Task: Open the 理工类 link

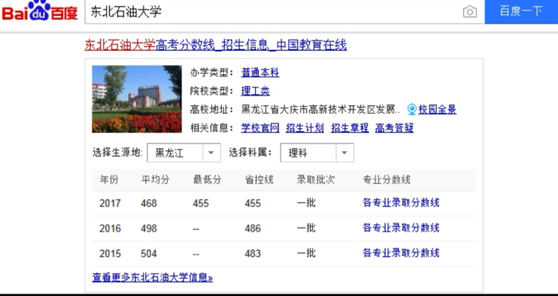Action: [255, 91]
